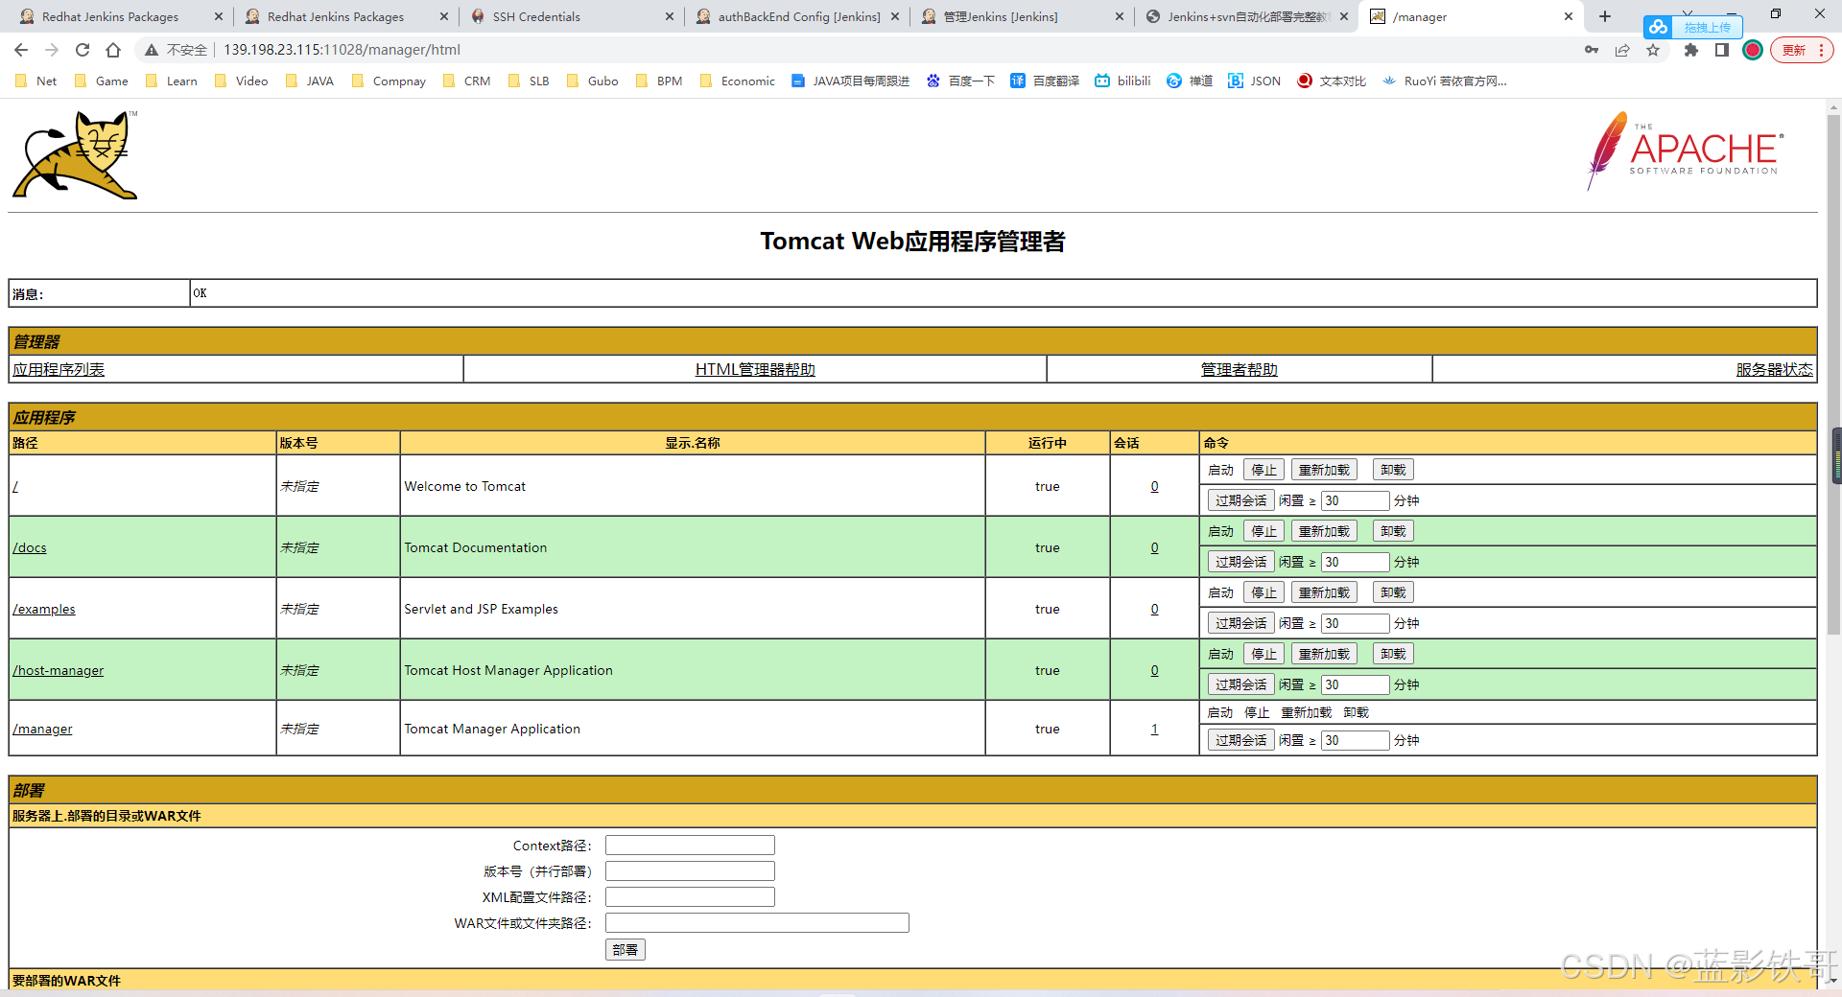Click 过期会话 for /manager row
Image resolution: width=1842 pixels, height=997 pixels.
click(1240, 740)
